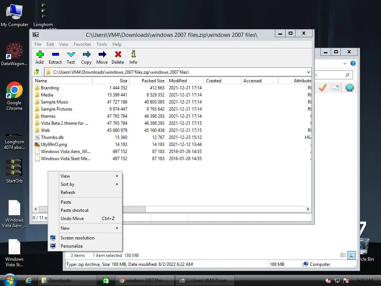Sort by the Name column header

pyautogui.click(x=63, y=81)
